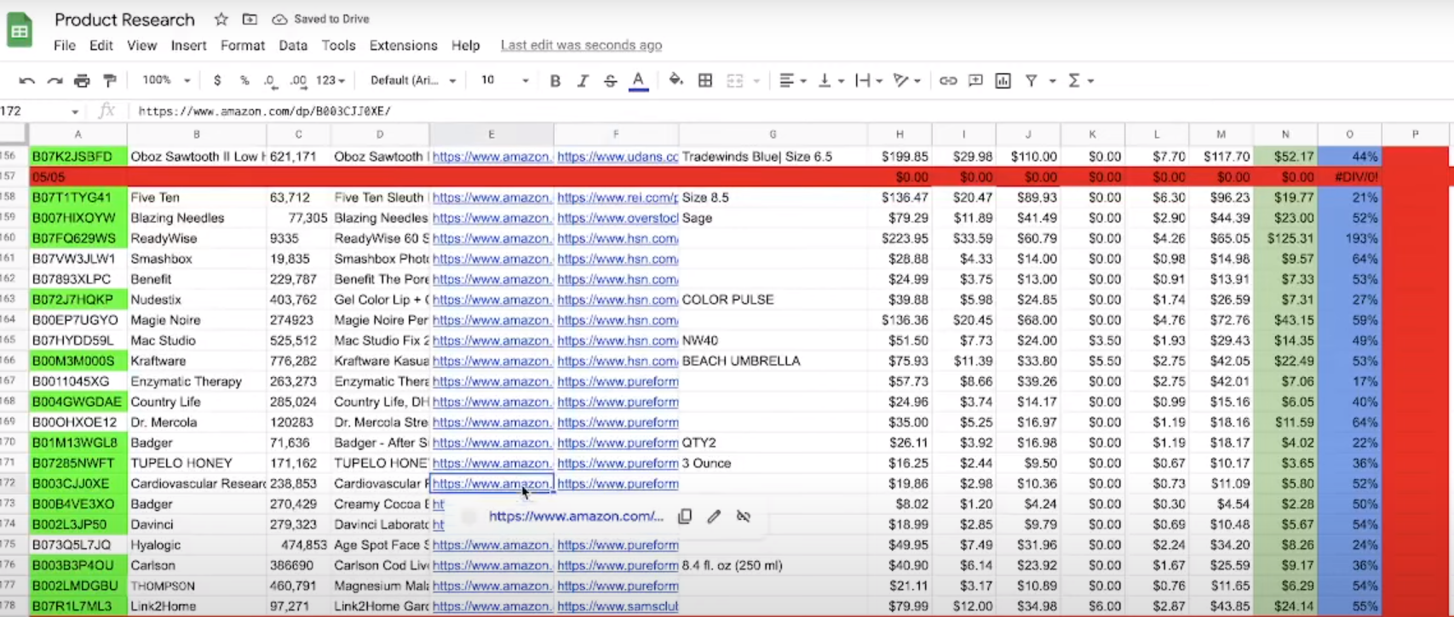Select column H header

point(899,134)
